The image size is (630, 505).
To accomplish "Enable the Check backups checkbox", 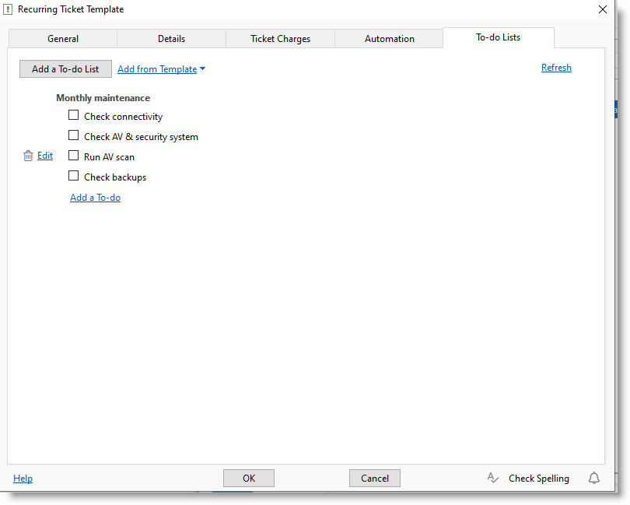I will point(74,176).
